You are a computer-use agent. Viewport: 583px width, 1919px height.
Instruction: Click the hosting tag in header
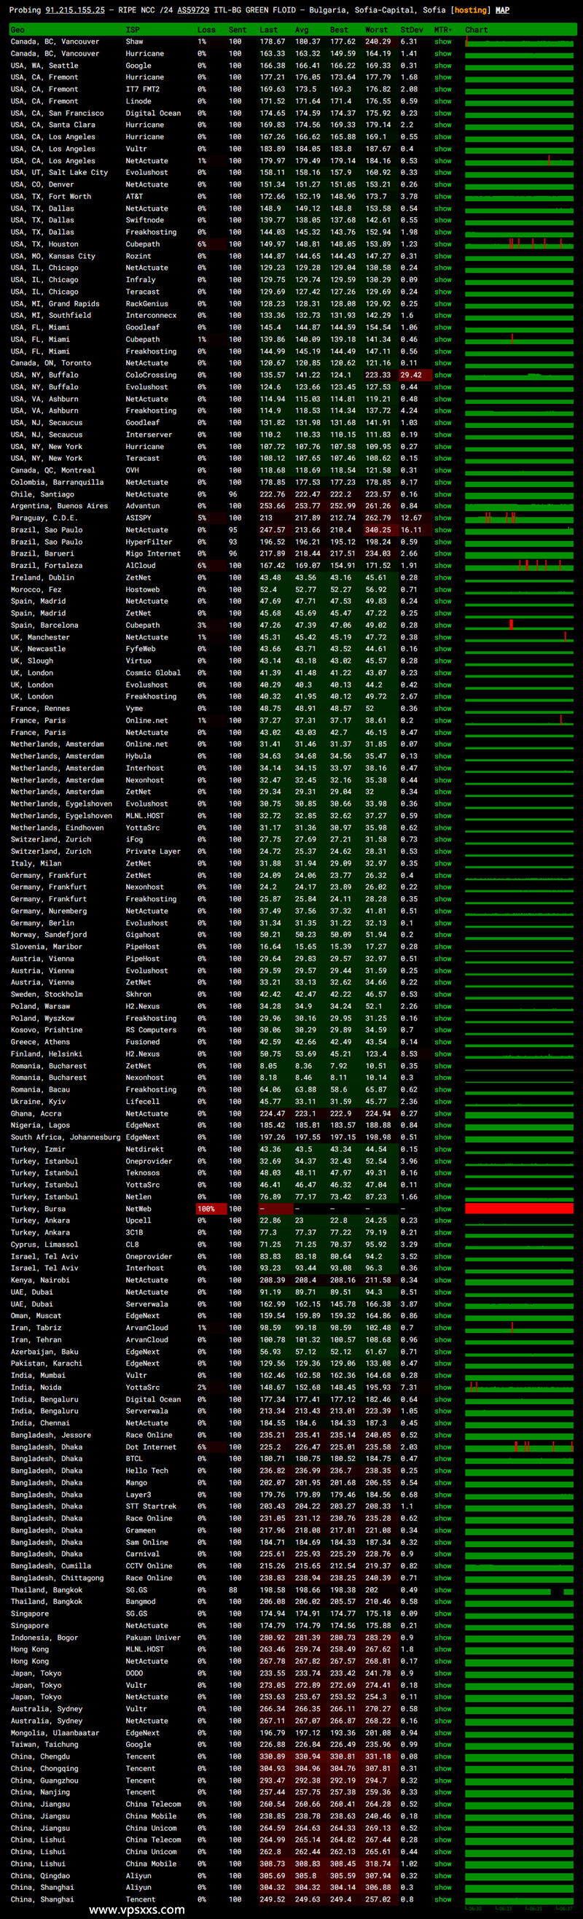[x=472, y=10]
